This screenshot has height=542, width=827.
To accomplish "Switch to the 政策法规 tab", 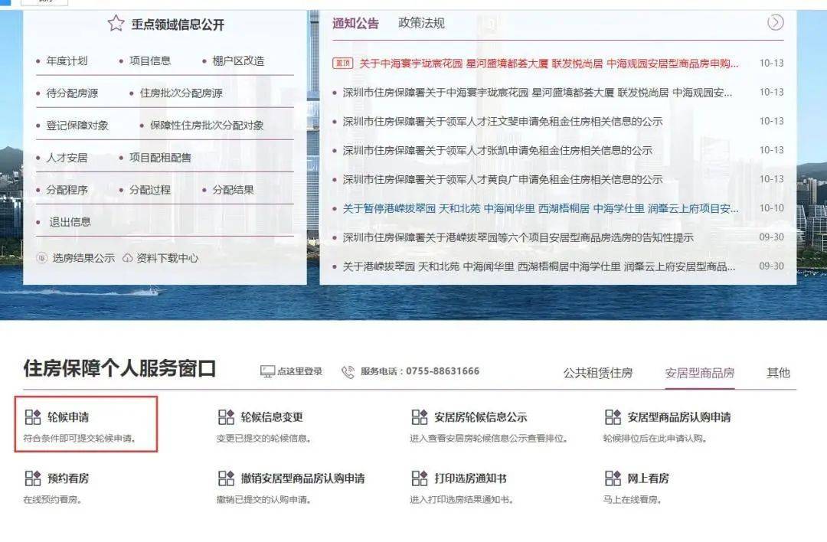I will tap(421, 23).
